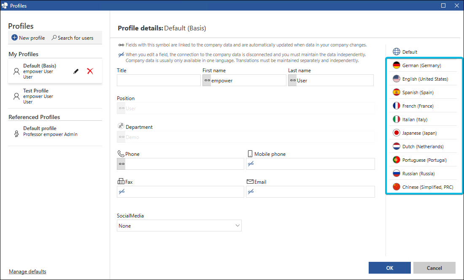The image size is (464, 280).
Task: Click the Search for users label
Action: pyautogui.click(x=76, y=38)
